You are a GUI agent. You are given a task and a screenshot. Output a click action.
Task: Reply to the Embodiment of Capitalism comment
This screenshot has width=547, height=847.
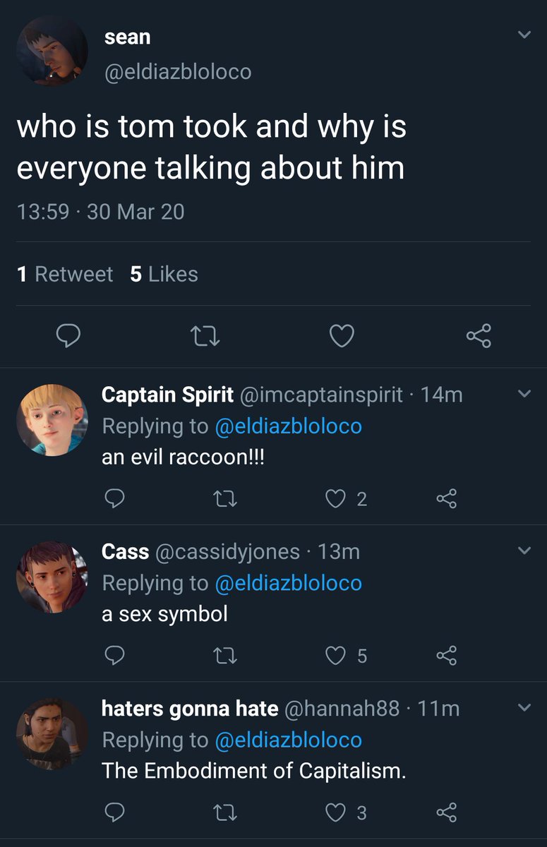click(114, 813)
